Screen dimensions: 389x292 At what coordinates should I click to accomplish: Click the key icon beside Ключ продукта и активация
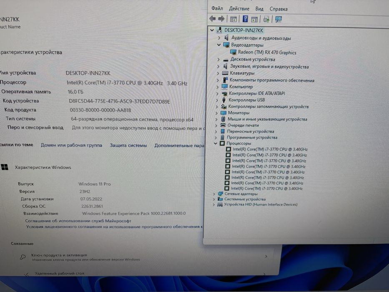(x=23, y=257)
